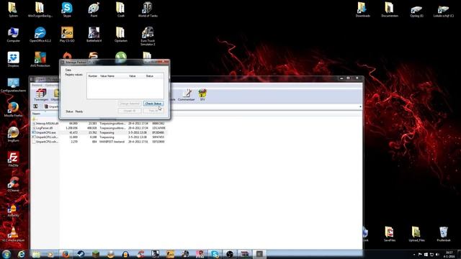461x259 pixels.
Task: Launch Minecraft from taskbar
Action: click(96, 254)
